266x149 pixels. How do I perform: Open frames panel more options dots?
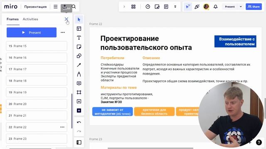[63, 32]
